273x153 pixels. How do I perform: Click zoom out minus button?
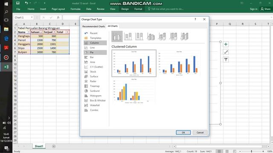click(x=240, y=151)
